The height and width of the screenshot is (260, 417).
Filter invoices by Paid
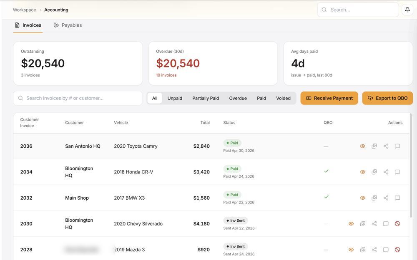pos(261,98)
